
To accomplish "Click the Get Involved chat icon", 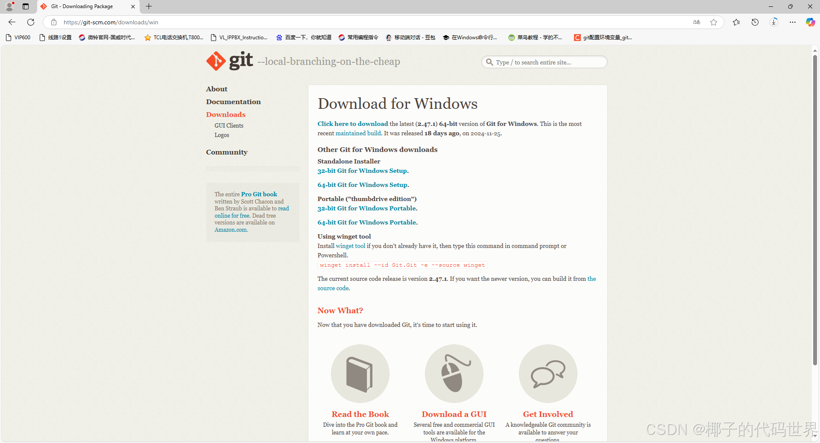I will 548,373.
